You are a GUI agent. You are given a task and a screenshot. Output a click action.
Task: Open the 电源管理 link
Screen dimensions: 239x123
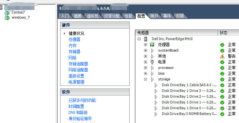[x=76, y=82]
